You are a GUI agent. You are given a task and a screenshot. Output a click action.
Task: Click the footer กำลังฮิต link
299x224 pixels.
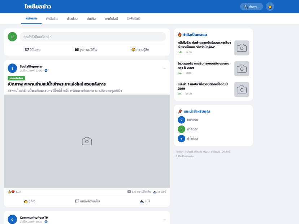tap(189, 152)
